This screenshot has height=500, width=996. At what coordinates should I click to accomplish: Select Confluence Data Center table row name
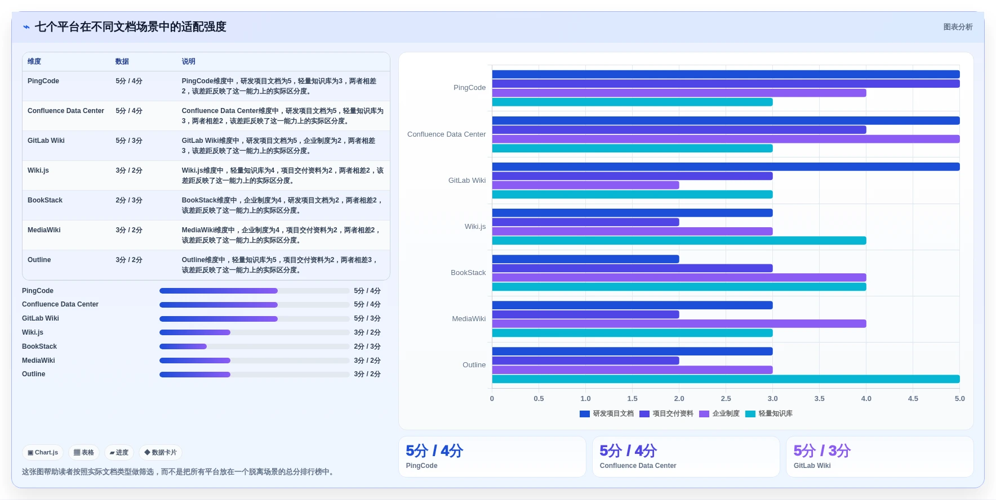click(66, 111)
